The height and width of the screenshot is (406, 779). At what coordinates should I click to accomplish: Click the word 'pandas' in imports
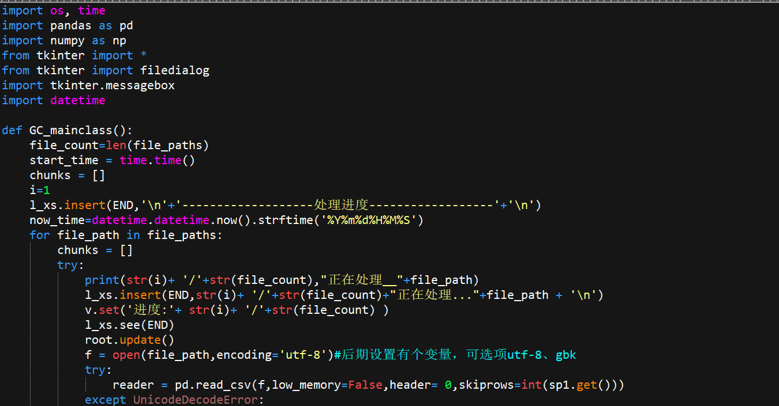pyautogui.click(x=67, y=25)
